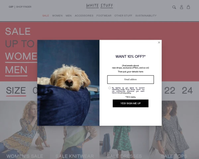
Task: Open the GBP currency selector
Action: click(x=11, y=7)
